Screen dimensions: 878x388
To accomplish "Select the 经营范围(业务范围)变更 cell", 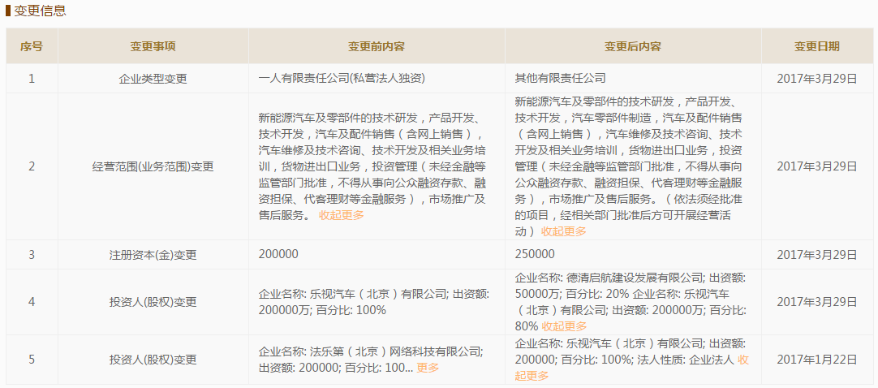I will coord(153,166).
